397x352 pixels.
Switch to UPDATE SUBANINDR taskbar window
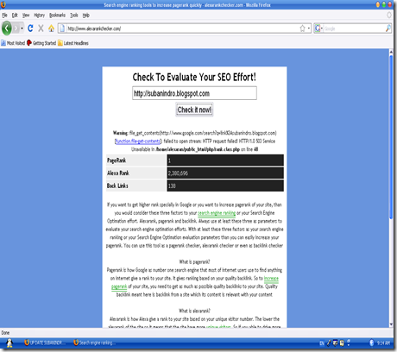point(44,343)
